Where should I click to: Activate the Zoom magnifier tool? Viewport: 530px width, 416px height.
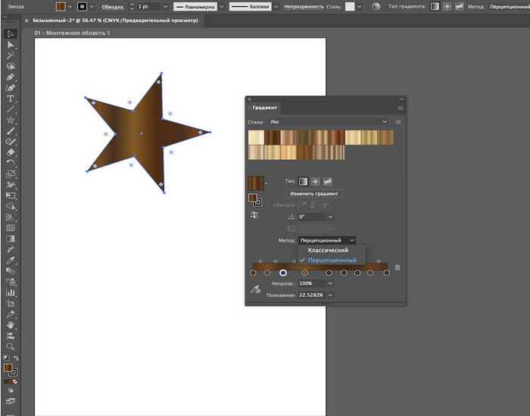click(x=11, y=345)
